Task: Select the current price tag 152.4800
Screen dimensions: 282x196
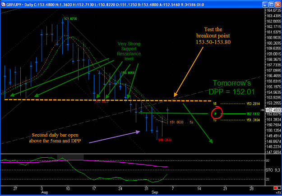Action: point(273,110)
